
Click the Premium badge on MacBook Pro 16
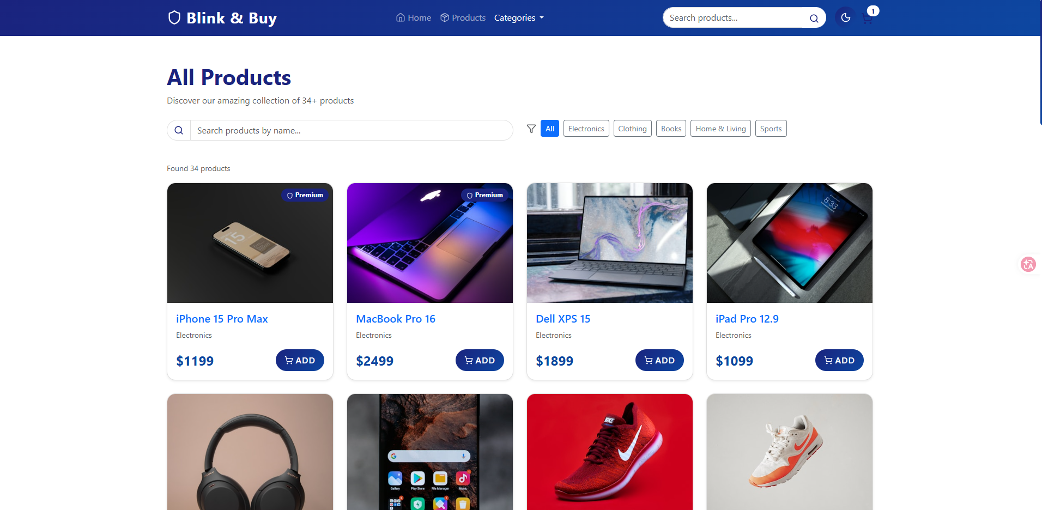pyautogui.click(x=485, y=195)
